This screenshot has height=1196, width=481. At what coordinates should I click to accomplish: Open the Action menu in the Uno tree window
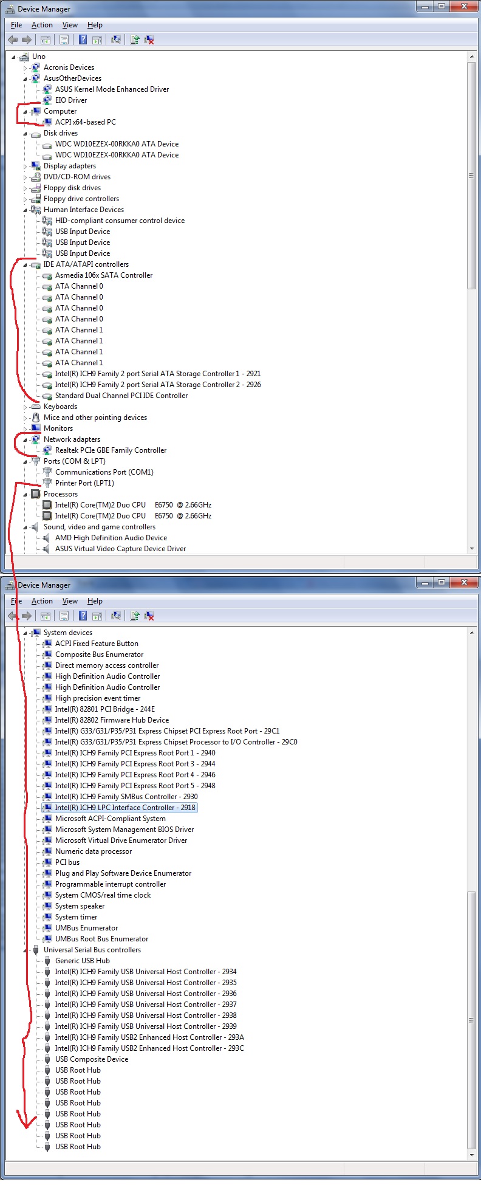[x=42, y=25]
